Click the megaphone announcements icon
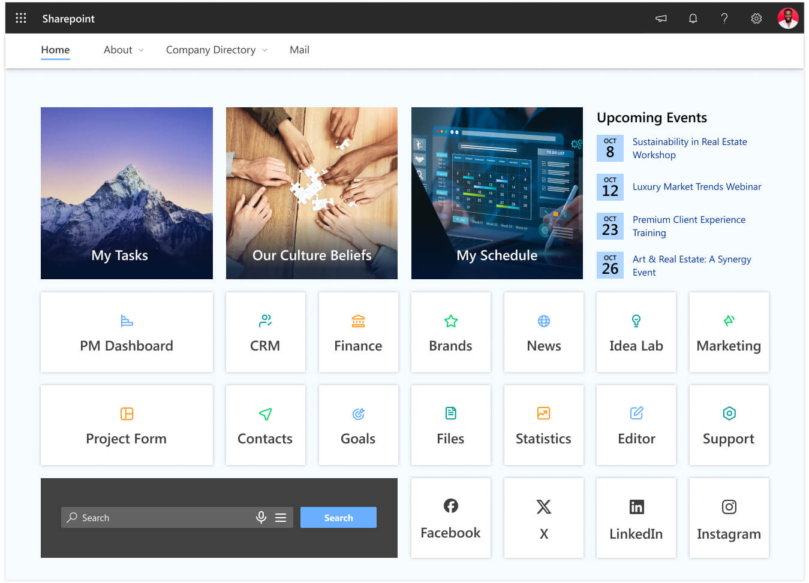 click(x=661, y=19)
